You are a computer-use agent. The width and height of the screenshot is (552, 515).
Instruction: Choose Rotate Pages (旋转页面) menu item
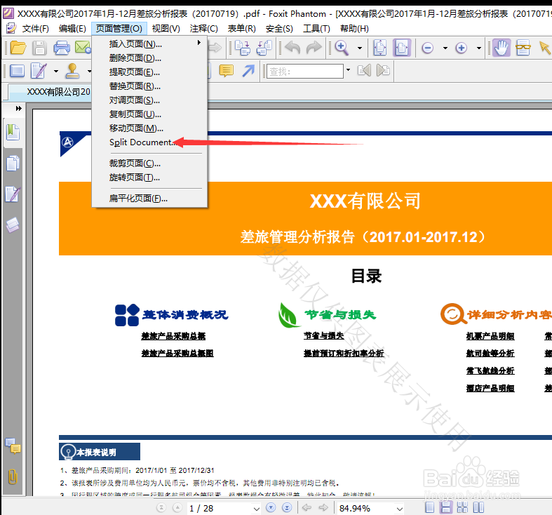click(x=149, y=178)
